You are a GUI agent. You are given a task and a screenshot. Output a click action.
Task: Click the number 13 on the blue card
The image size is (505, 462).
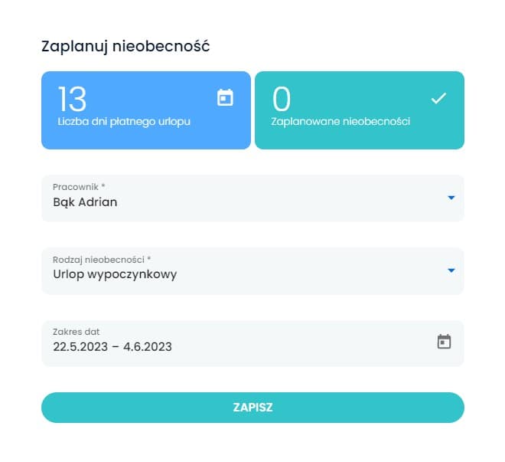(72, 99)
